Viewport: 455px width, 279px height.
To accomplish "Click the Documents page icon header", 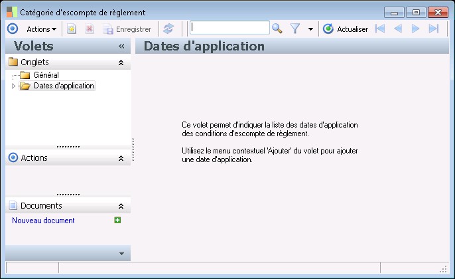I will click(13, 205).
